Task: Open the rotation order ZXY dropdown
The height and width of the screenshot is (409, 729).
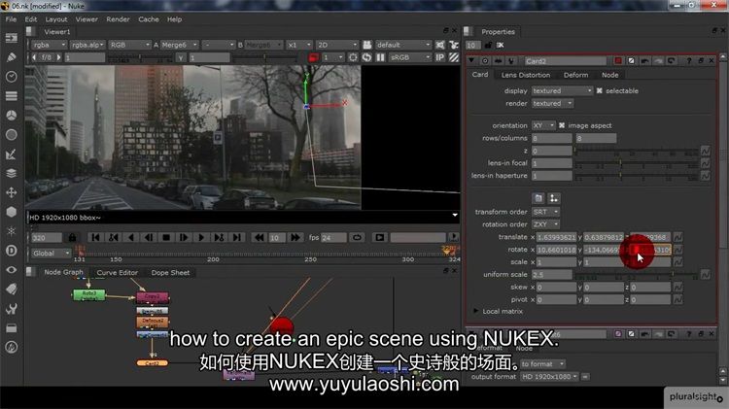Action: [x=545, y=224]
